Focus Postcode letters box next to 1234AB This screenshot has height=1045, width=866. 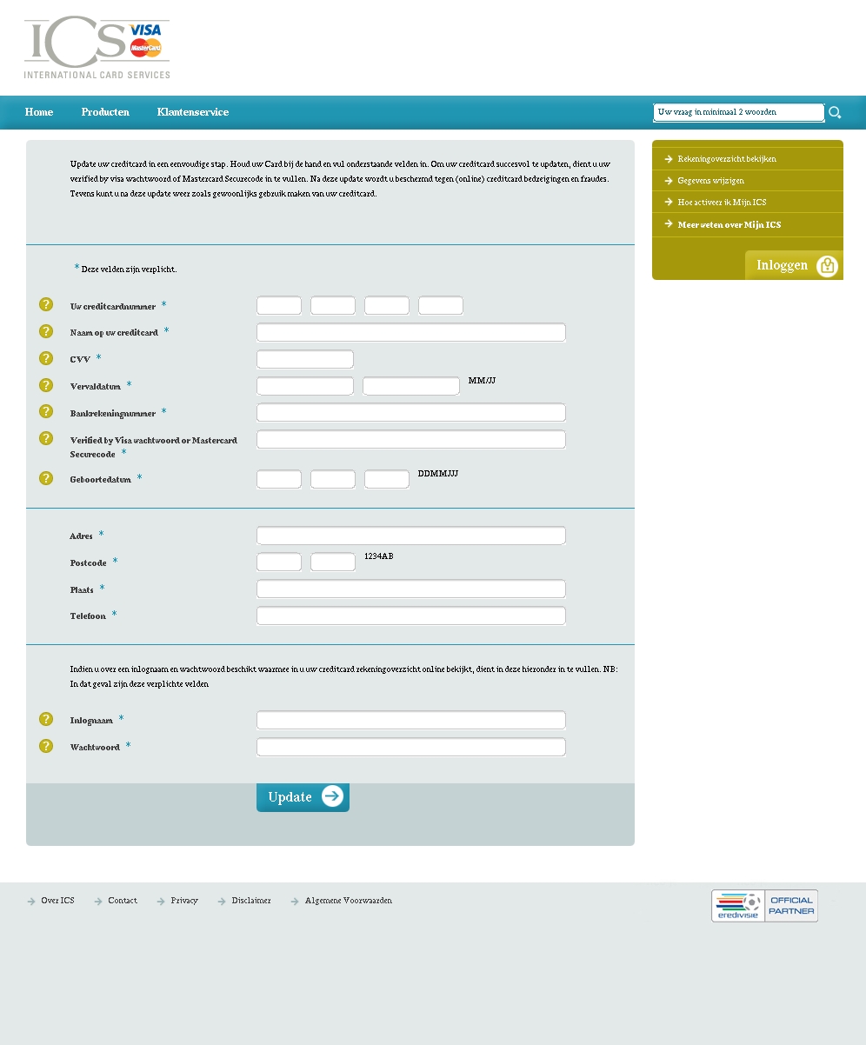tap(333, 562)
